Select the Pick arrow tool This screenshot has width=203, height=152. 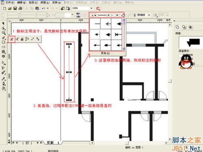(x=3, y=23)
